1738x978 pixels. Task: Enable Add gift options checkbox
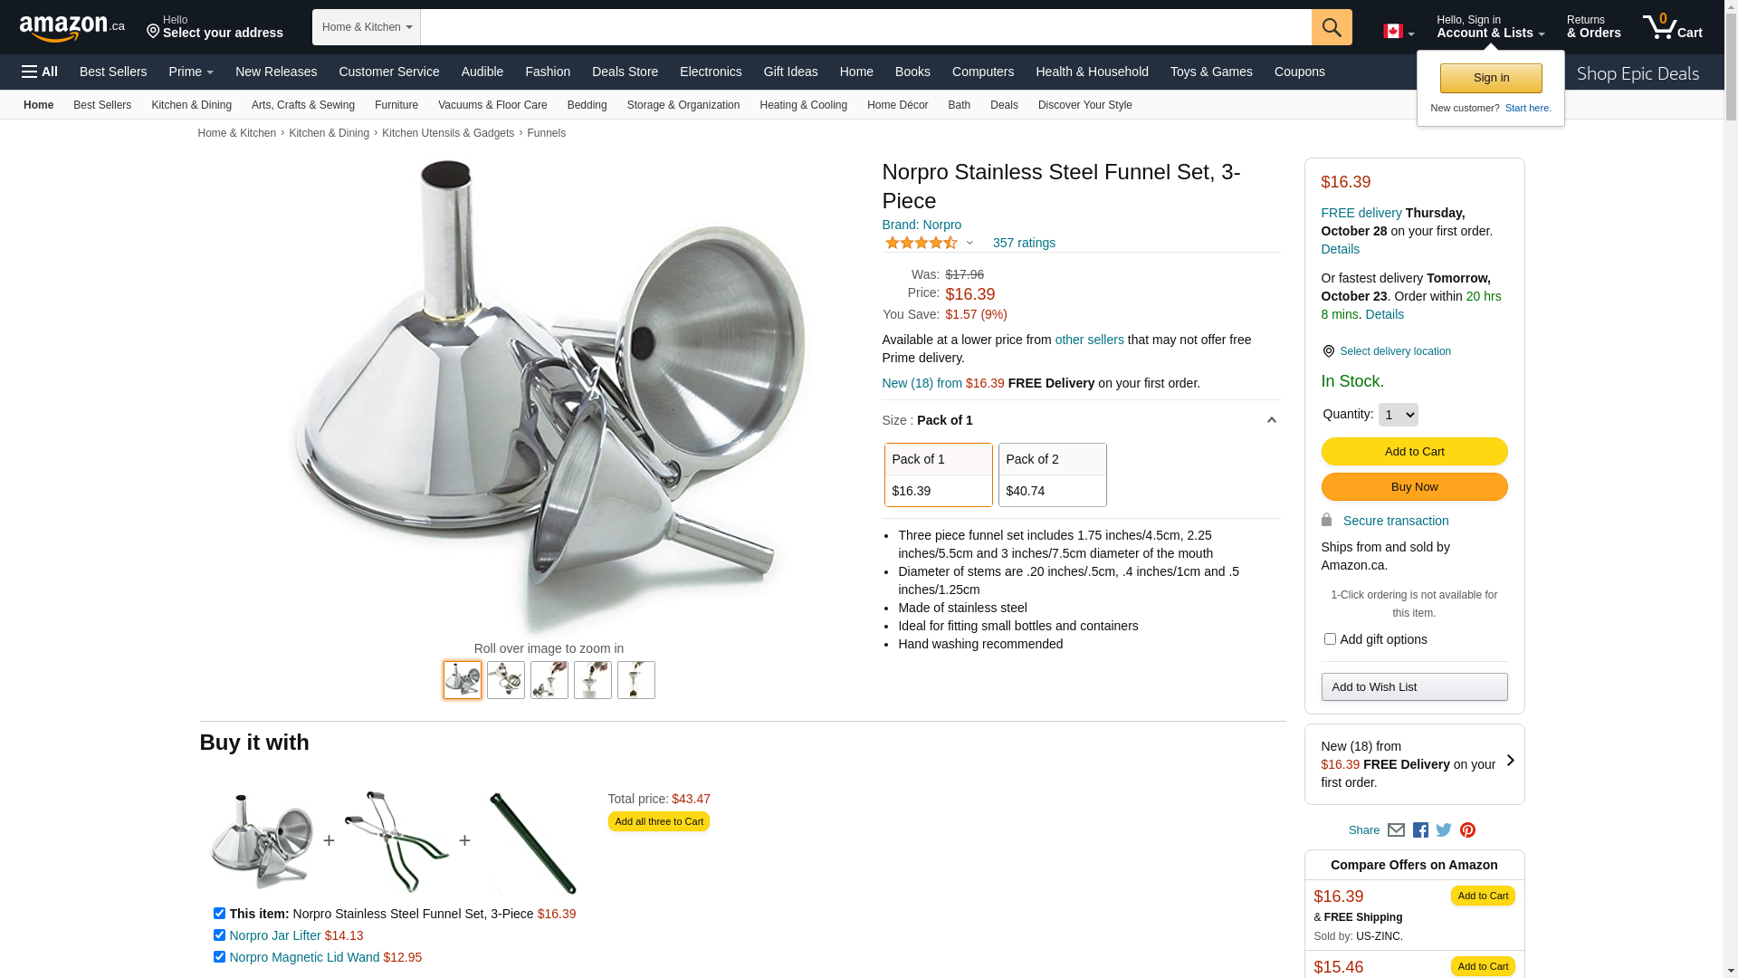1330,639
